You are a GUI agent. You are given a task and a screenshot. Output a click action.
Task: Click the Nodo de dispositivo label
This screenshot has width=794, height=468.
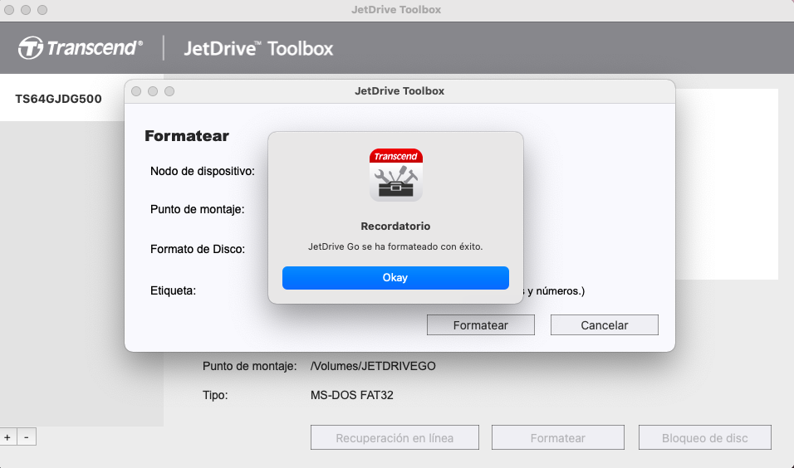click(203, 172)
